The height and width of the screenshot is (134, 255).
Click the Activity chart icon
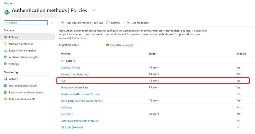(5, 79)
